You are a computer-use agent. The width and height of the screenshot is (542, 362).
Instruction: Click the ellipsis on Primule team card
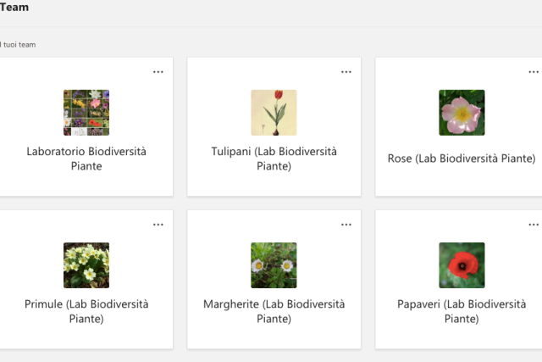(158, 225)
